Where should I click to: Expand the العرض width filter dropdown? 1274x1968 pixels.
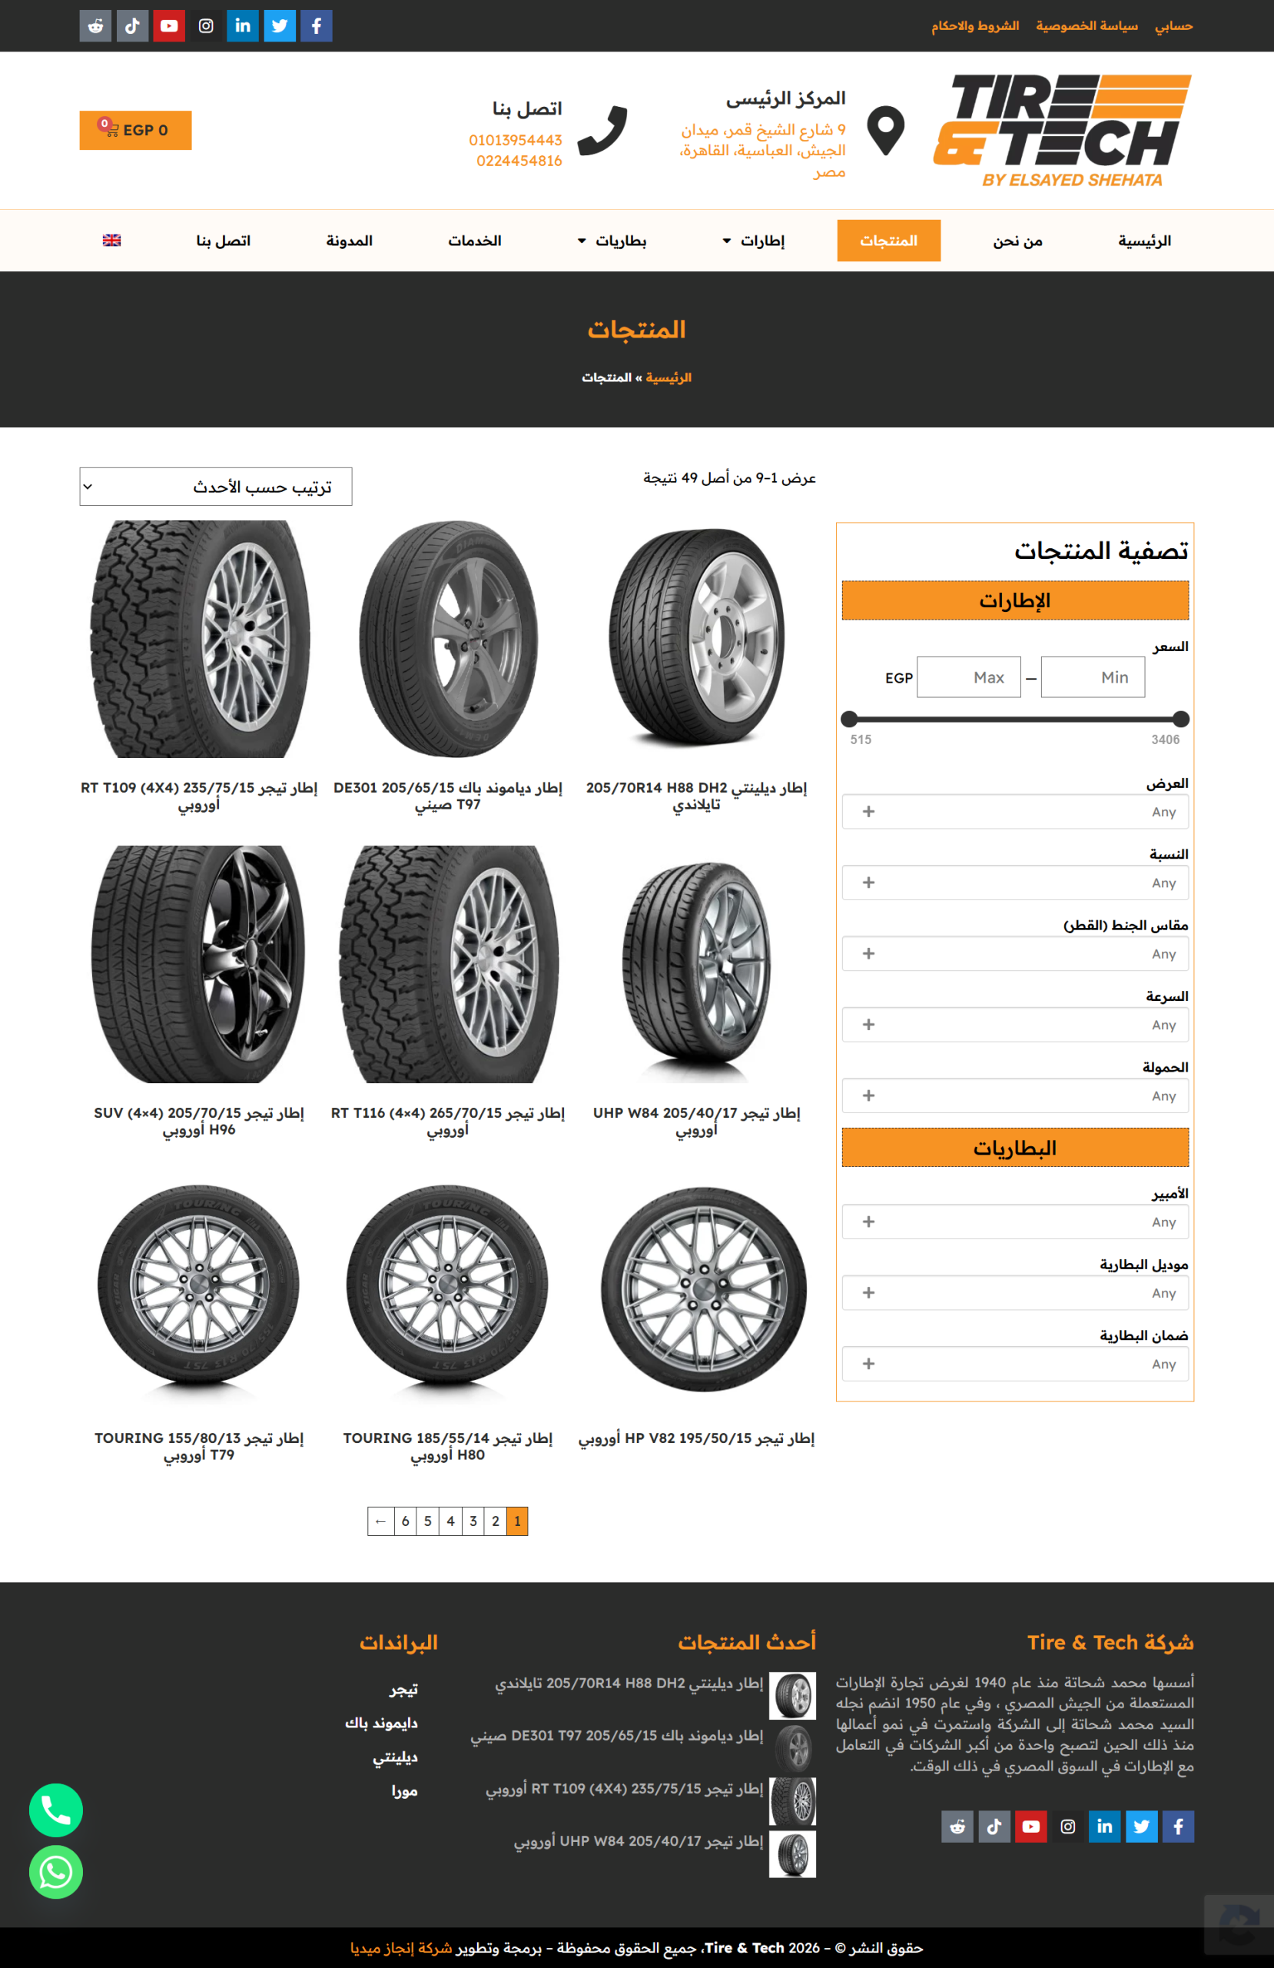(1015, 812)
